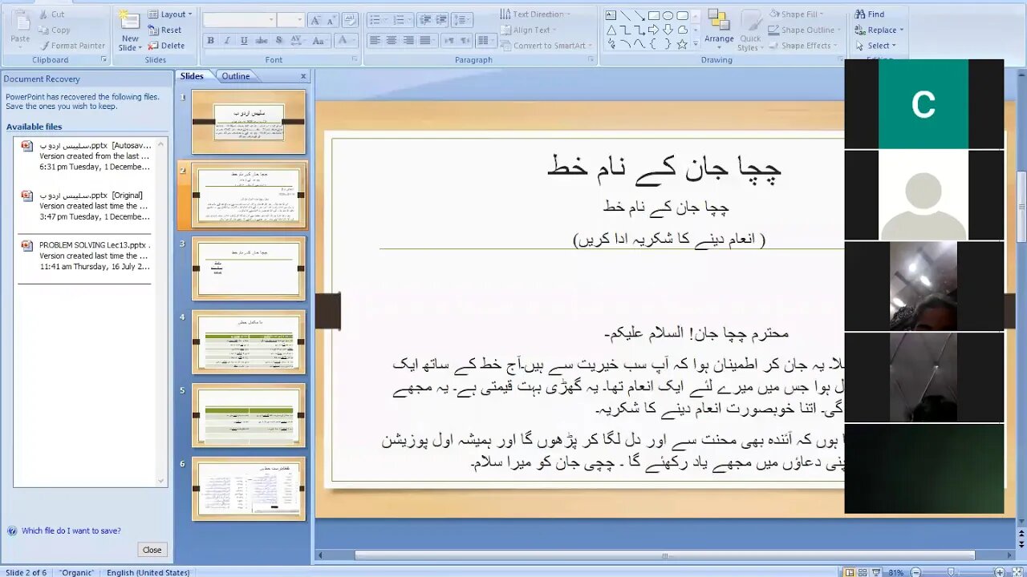Image resolution: width=1027 pixels, height=577 pixels.
Task: Open 'Which file do I want to save?' link
Action: click(71, 531)
